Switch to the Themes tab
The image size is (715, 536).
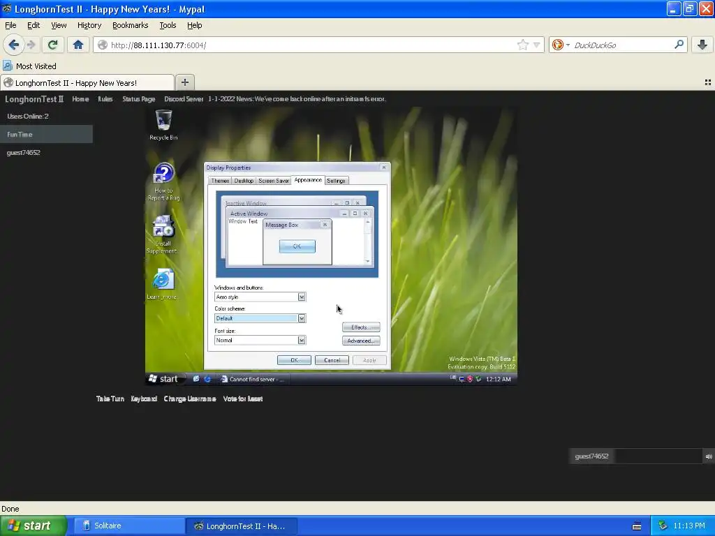point(220,181)
